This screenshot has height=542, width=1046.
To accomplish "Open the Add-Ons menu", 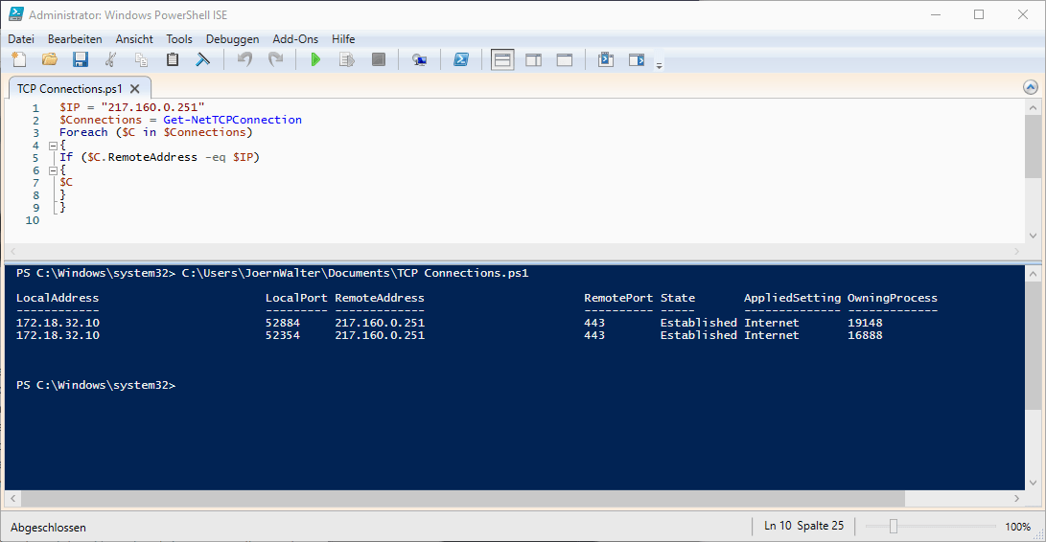I will point(295,39).
